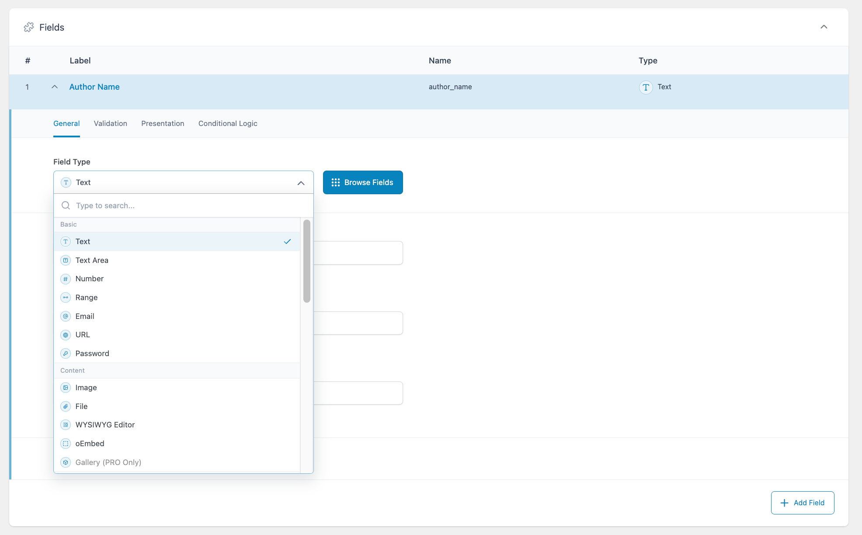
Task: Select the Email field type
Action: [x=85, y=316]
